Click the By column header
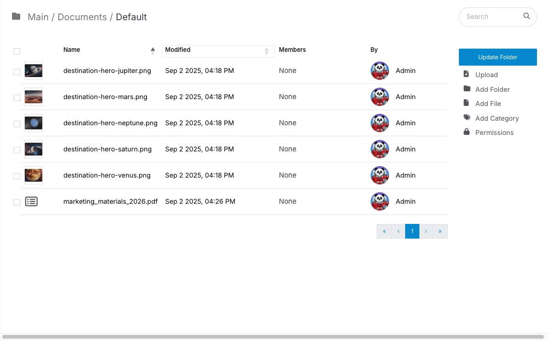Viewport: 548px width, 340px height. (x=374, y=50)
